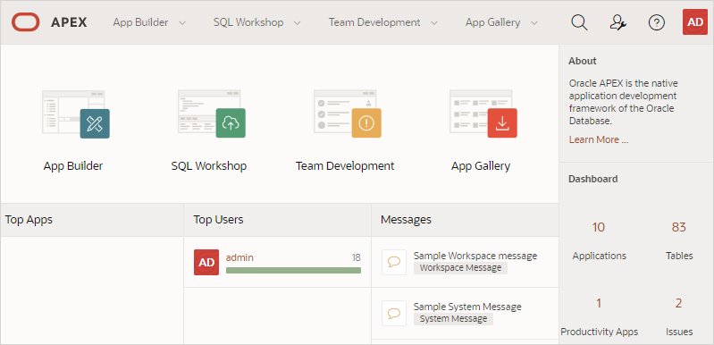This screenshot has width=714, height=345.
Task: Open the admin user link
Action: tap(239, 257)
